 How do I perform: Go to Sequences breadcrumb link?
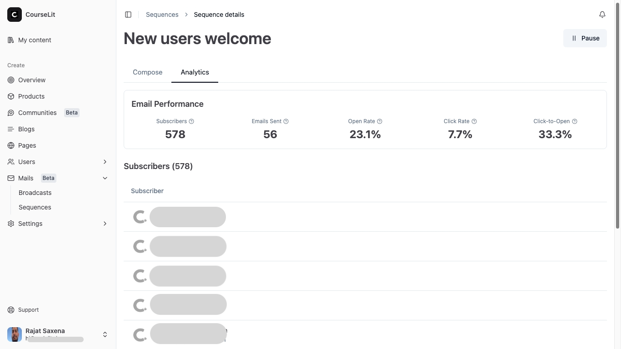162,15
